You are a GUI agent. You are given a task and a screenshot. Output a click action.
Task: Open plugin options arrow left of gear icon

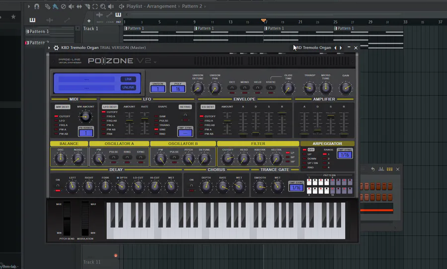coord(49,48)
